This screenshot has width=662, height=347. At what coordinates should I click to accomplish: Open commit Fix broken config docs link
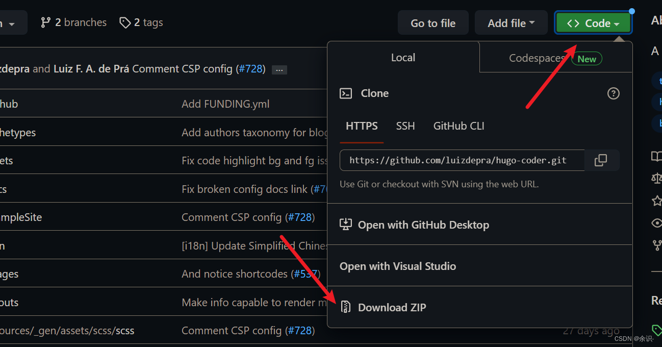[x=244, y=189]
